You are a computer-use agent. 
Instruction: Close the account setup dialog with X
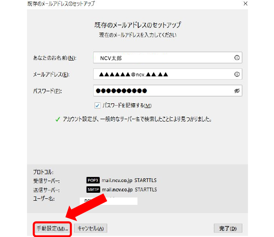pyautogui.click(x=245, y=4)
